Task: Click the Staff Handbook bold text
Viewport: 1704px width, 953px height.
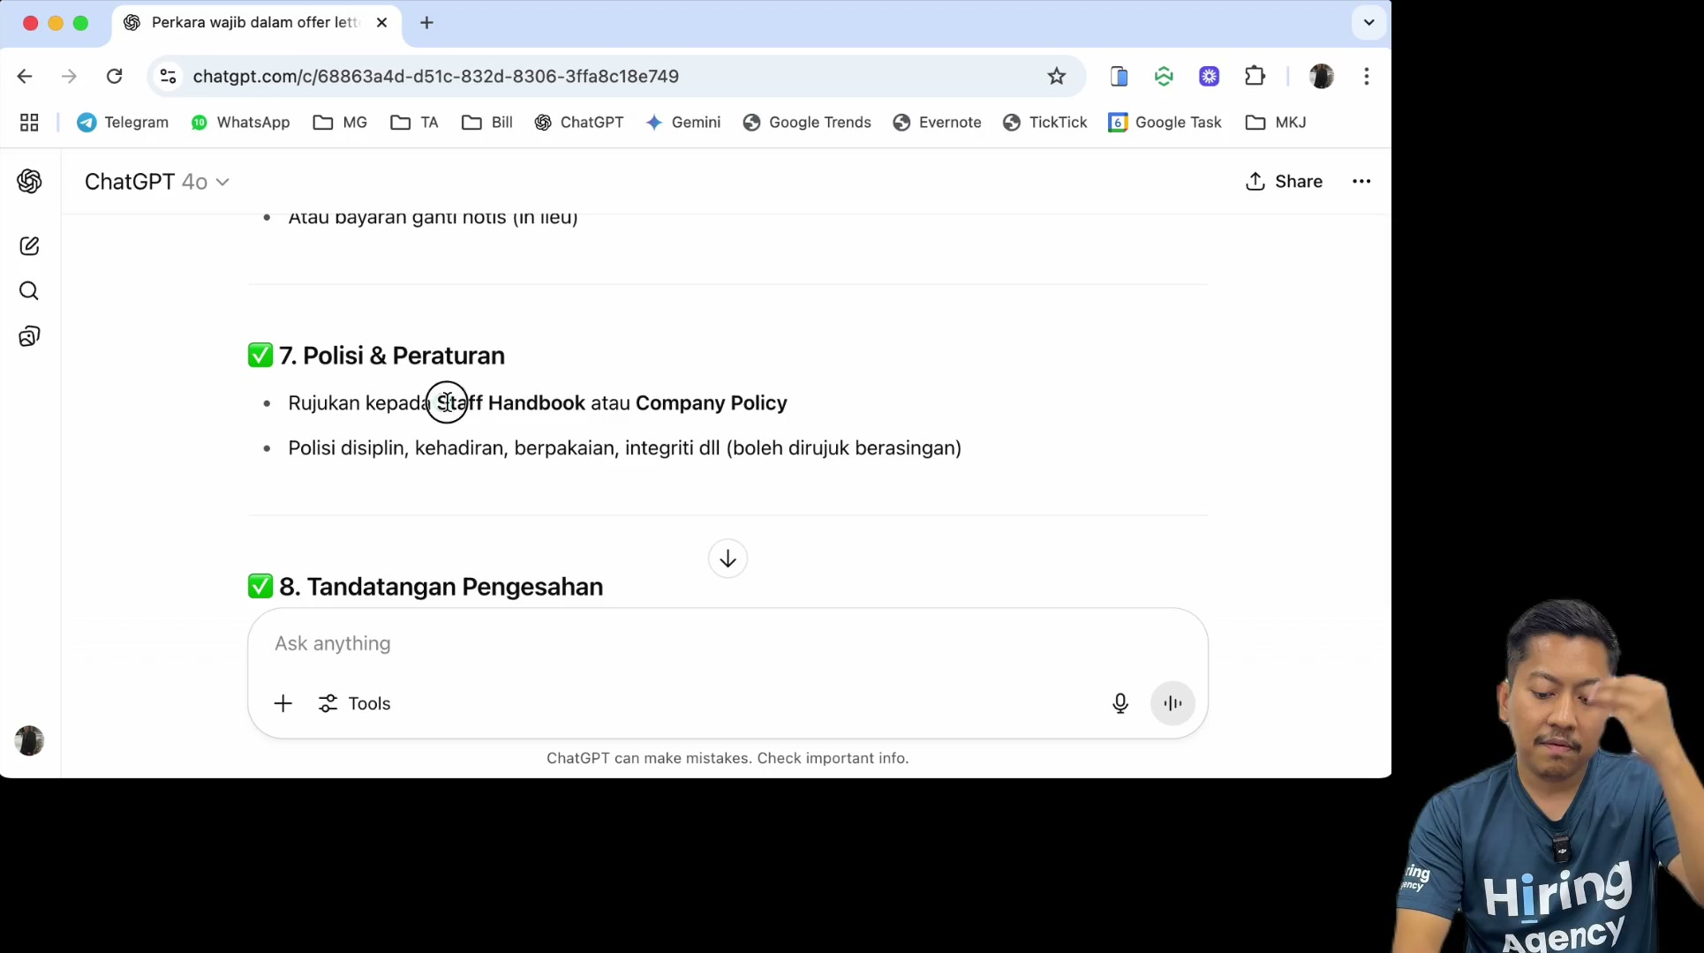Action: pyautogui.click(x=511, y=403)
